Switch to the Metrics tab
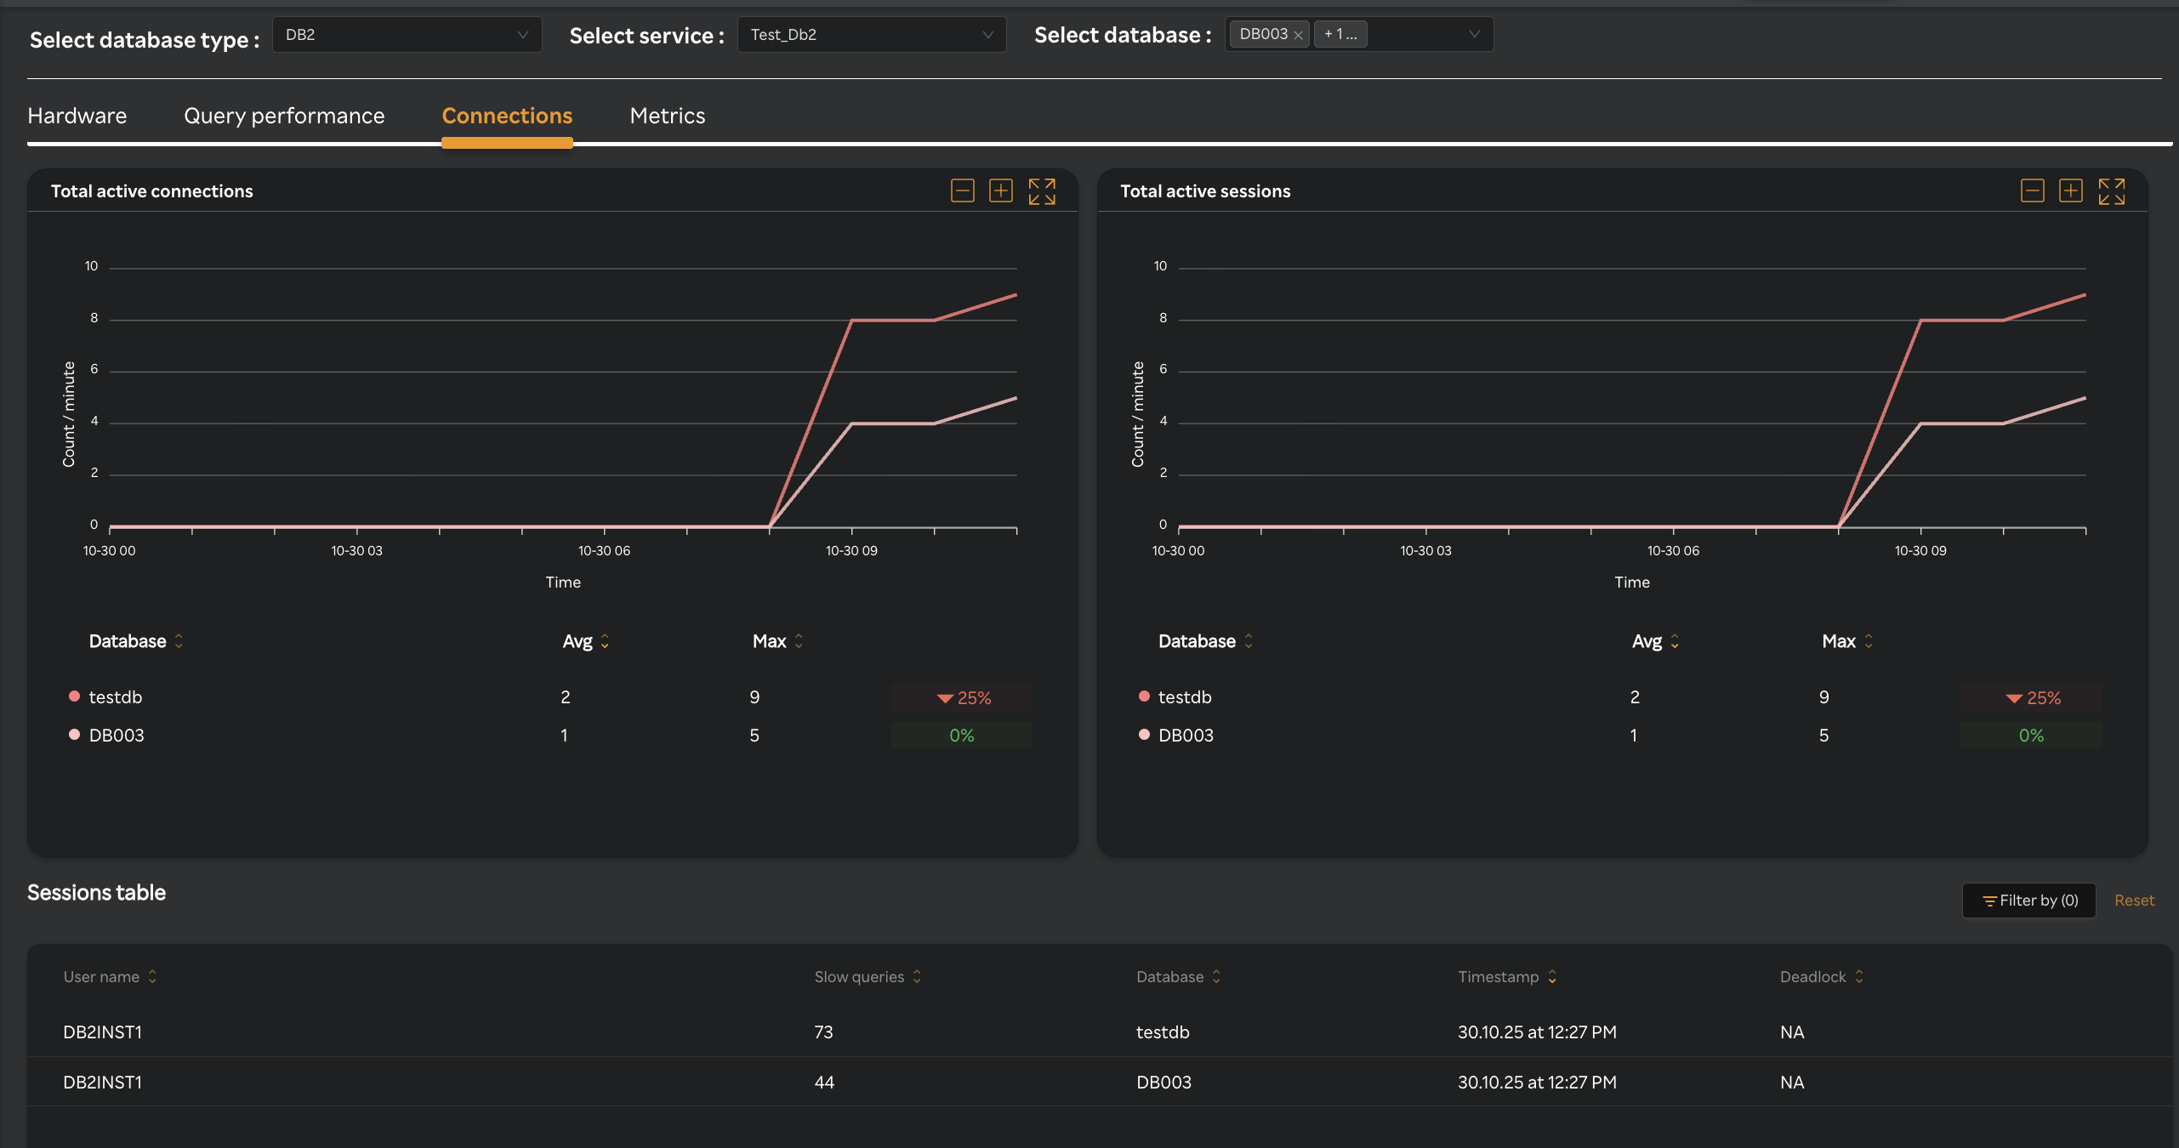 (x=667, y=116)
